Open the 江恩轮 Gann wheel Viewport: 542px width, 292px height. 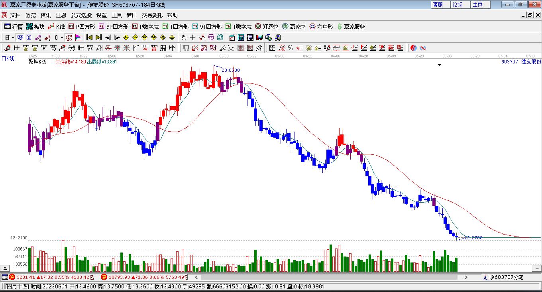tap(267, 27)
